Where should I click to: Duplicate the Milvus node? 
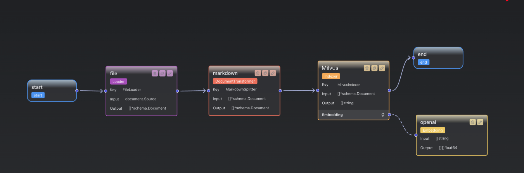coord(374,68)
